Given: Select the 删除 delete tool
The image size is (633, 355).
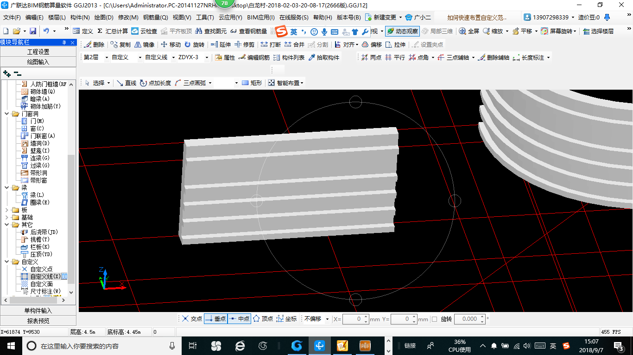Looking at the screenshot, I should click(94, 45).
